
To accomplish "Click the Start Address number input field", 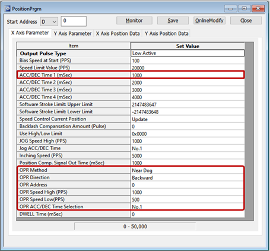I will [x=74, y=21].
